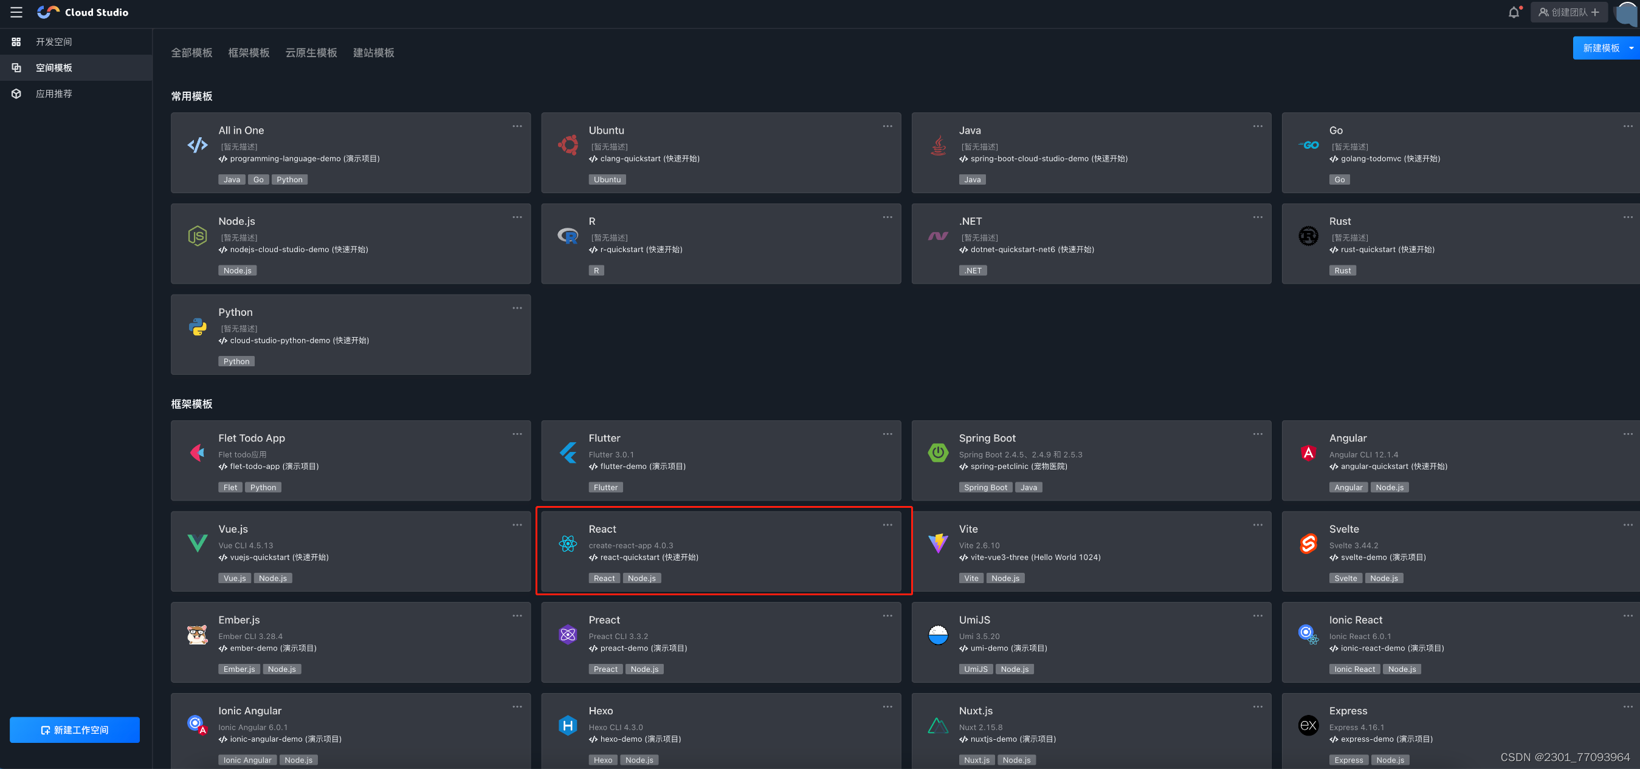Click the React template atom icon
The image size is (1640, 769).
click(567, 543)
